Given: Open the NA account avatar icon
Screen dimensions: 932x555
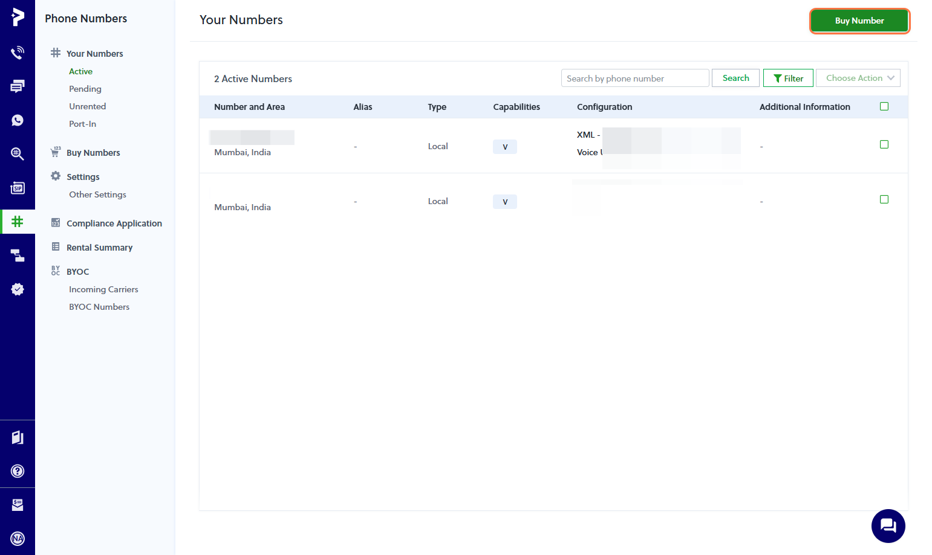Looking at the screenshot, I should click(18, 539).
